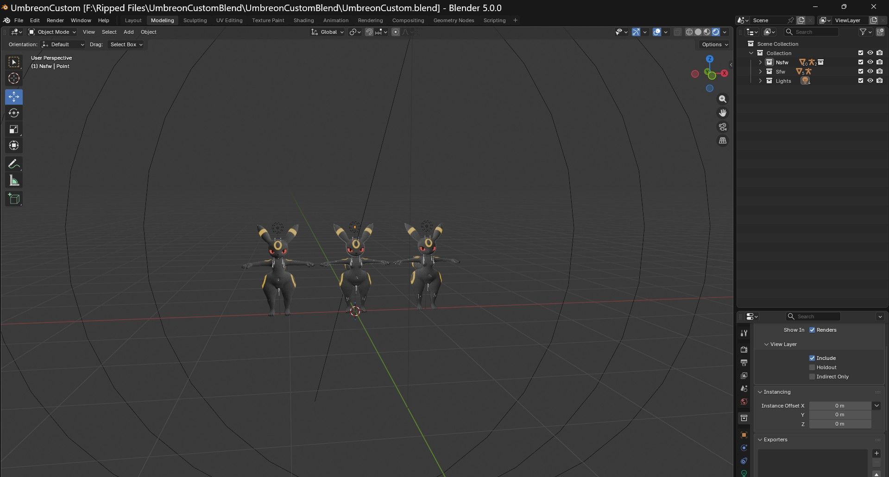Expand the Sfw collection

tap(760, 71)
